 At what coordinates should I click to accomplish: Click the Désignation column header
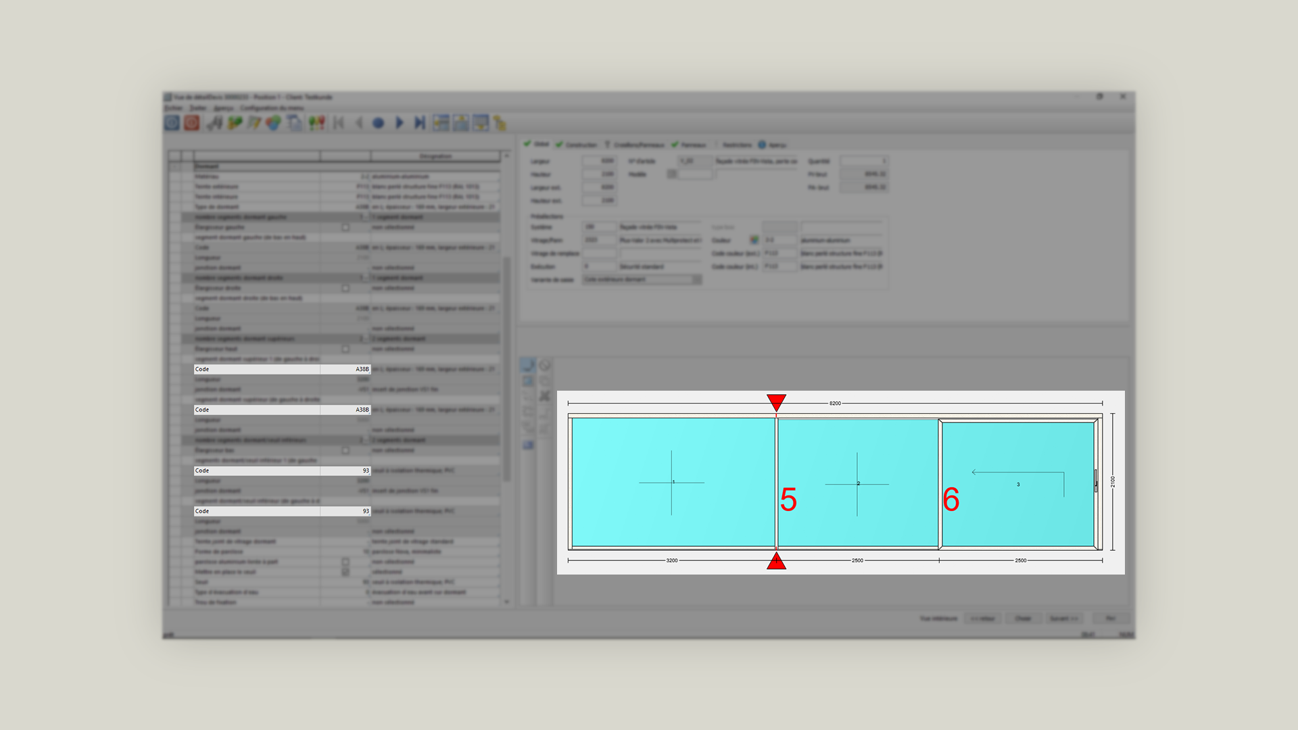click(x=435, y=156)
